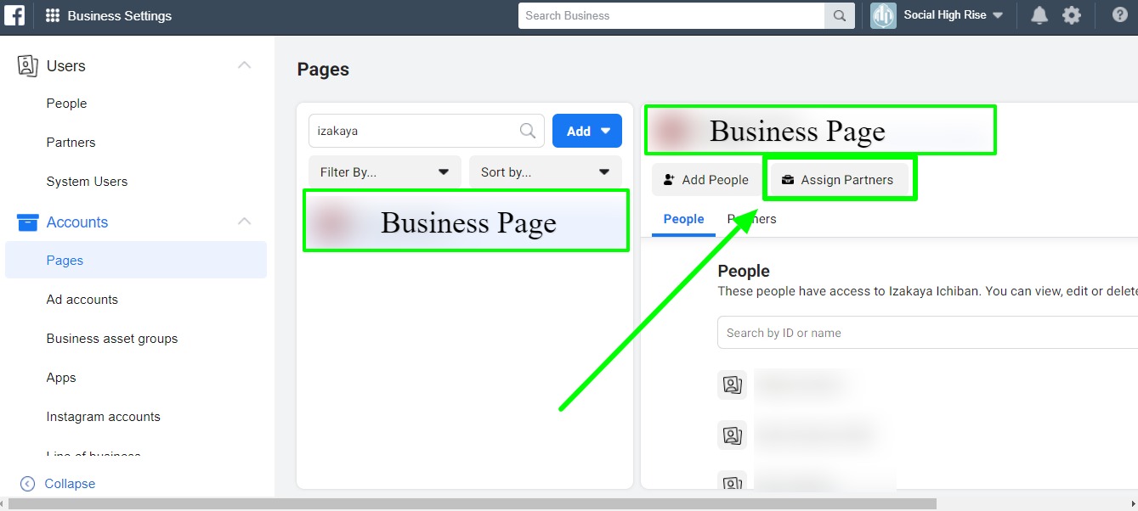
Task: Click the Accounts section heading
Action: click(77, 222)
